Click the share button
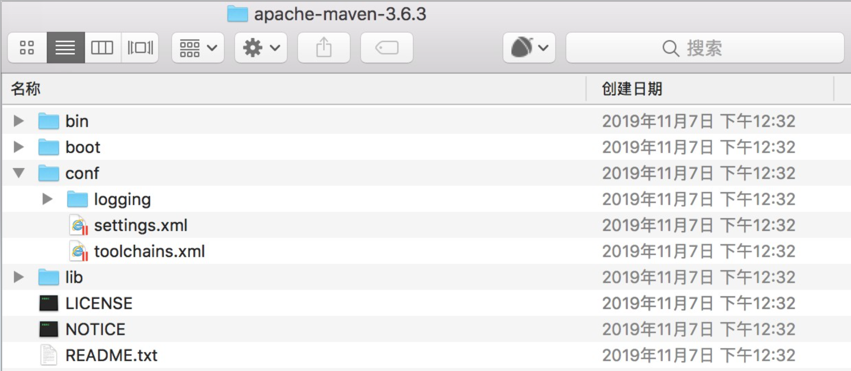Viewport: 851px width, 371px height. click(323, 47)
